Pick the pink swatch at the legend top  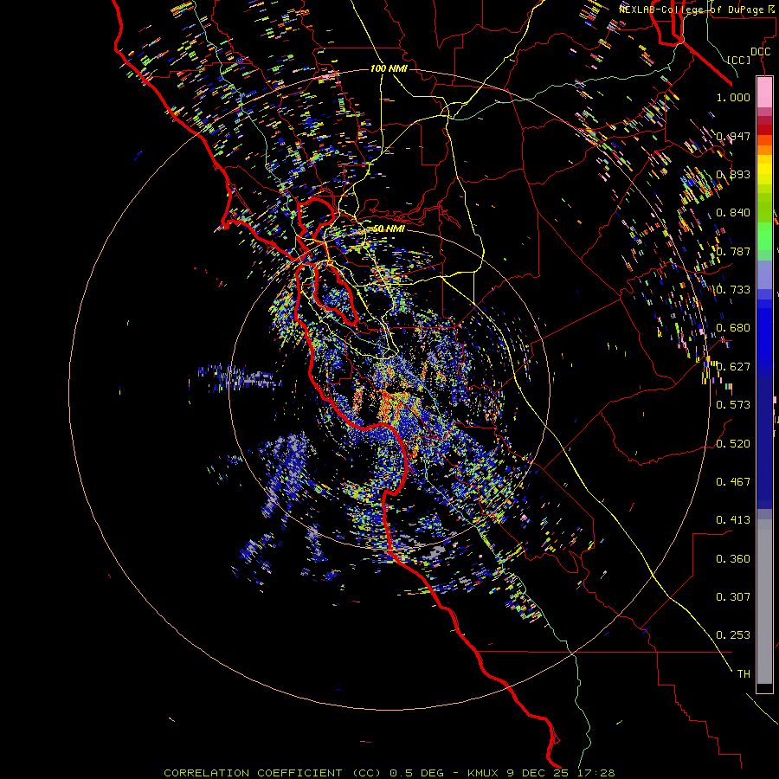tap(764, 93)
